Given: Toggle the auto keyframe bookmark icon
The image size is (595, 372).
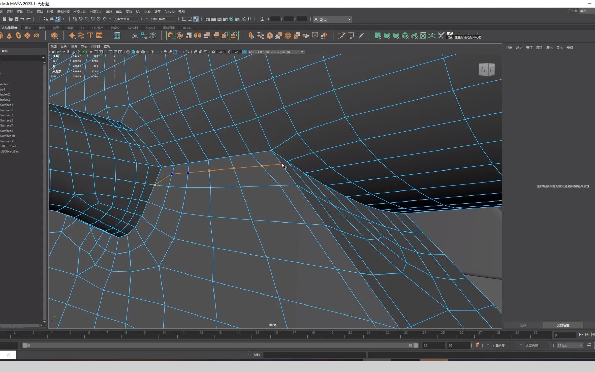Looking at the screenshot, I should pyautogui.click(x=477, y=345).
